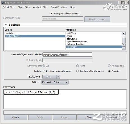Select Runtime before dynamics radio button

pyautogui.click(x=44, y=71)
